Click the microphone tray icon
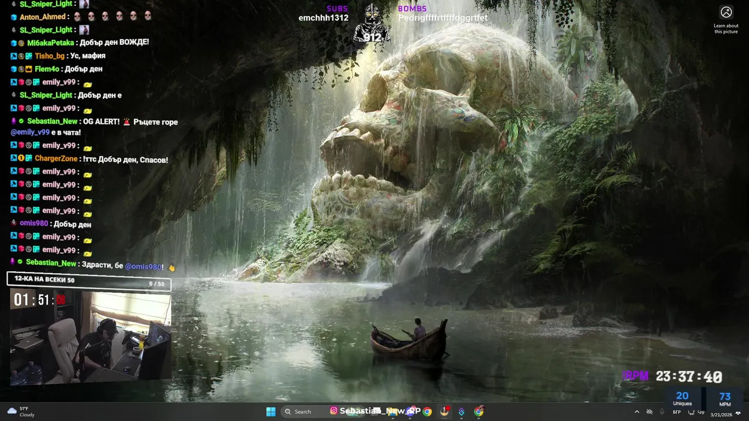 [662, 412]
